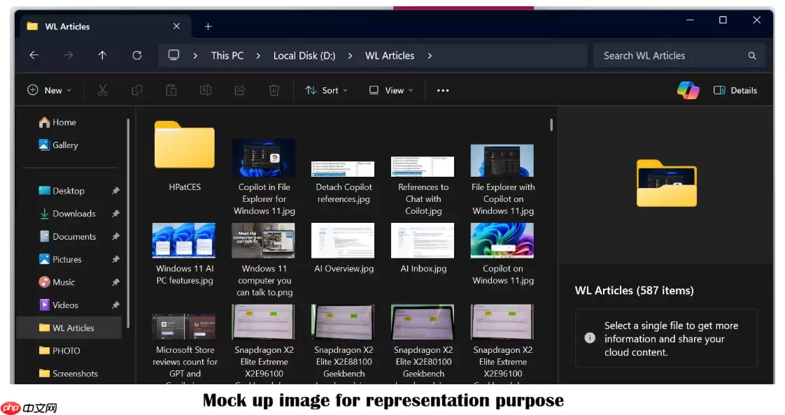The width and height of the screenshot is (785, 415).
Task: Open Copilot from the command bar
Action: [x=688, y=89]
